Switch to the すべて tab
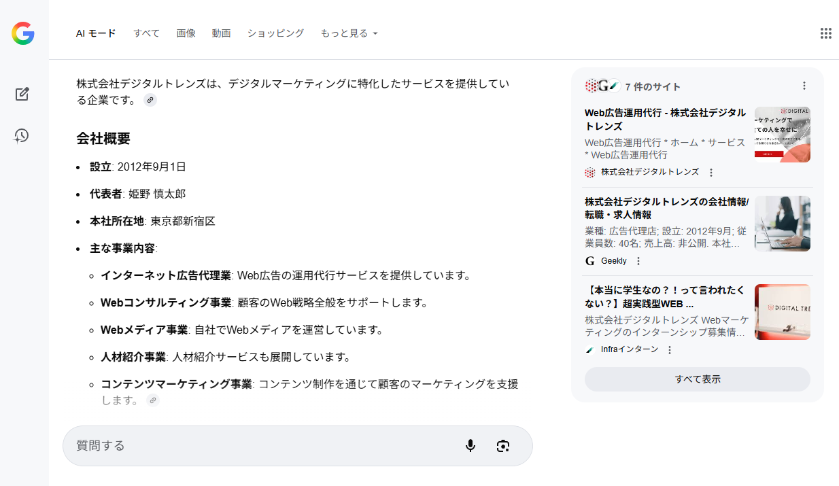 click(x=146, y=33)
